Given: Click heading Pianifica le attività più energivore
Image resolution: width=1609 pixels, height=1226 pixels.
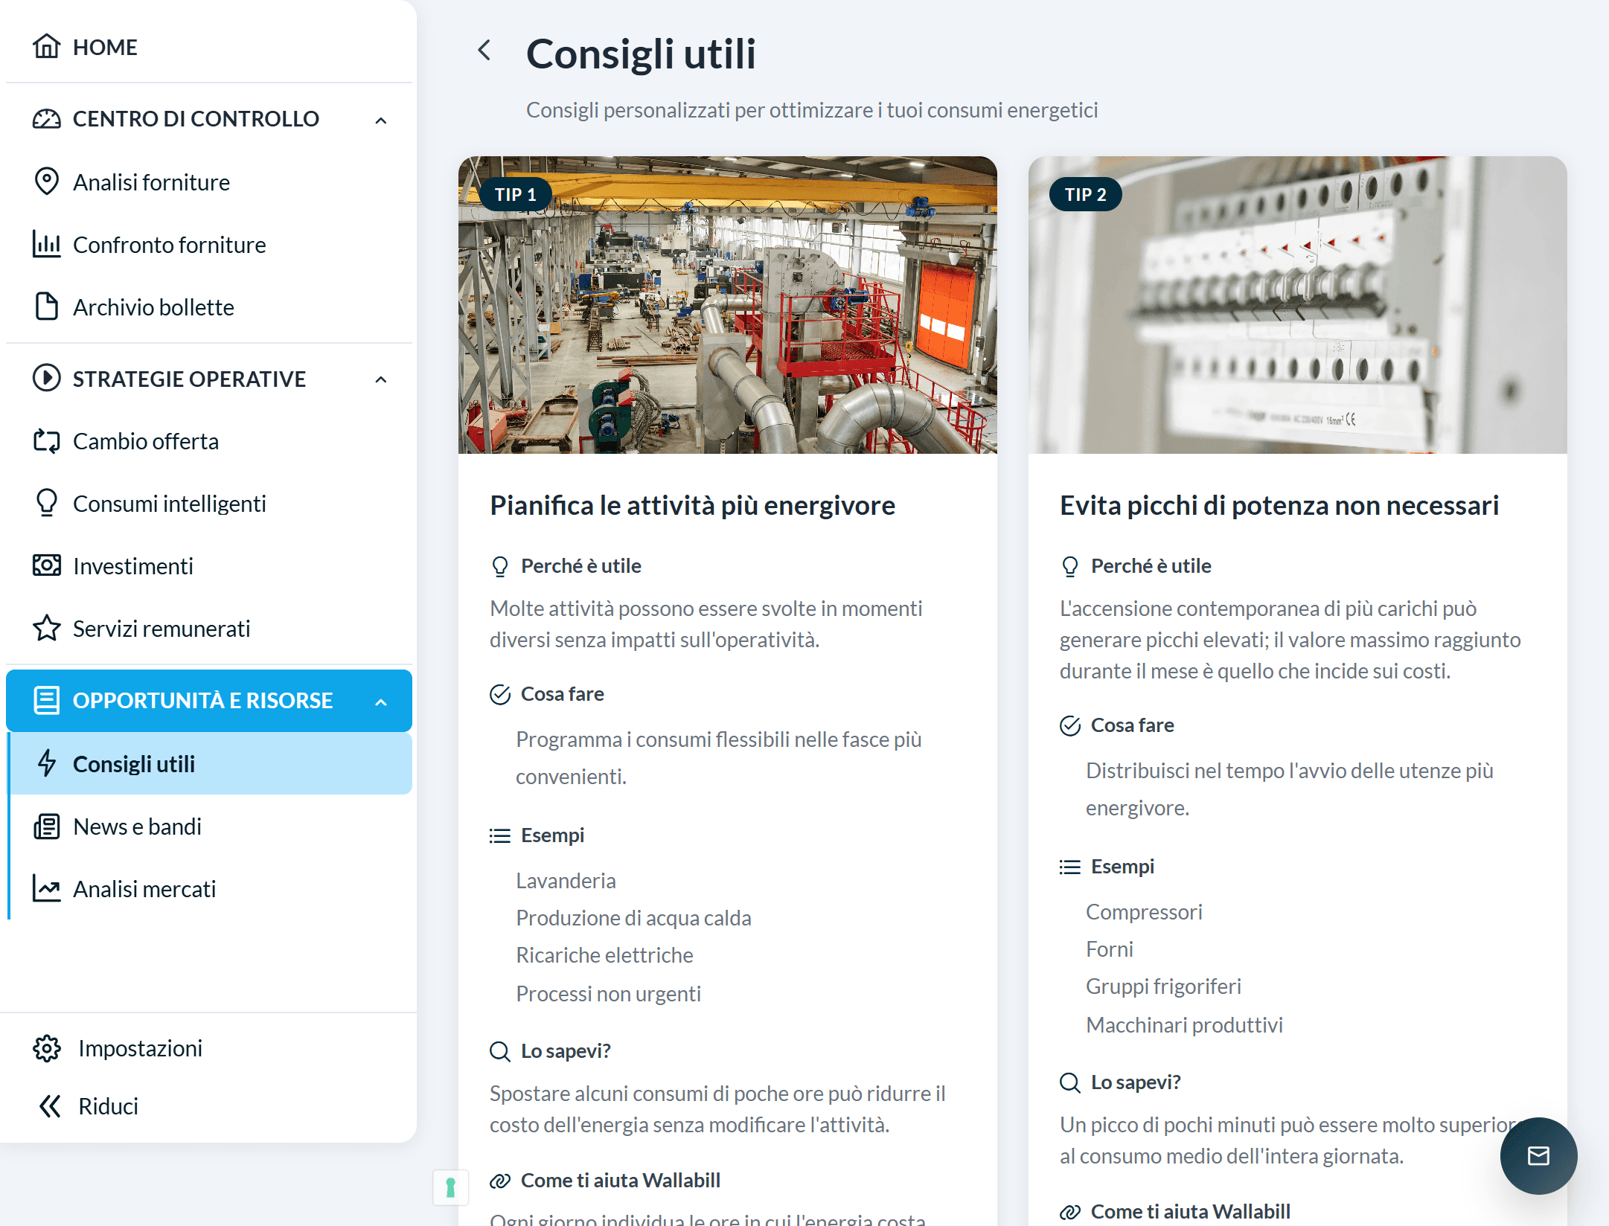Looking at the screenshot, I should coord(692,505).
